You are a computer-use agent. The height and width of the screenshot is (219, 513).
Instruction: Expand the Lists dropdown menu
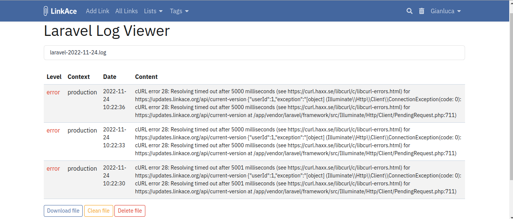pyautogui.click(x=153, y=11)
